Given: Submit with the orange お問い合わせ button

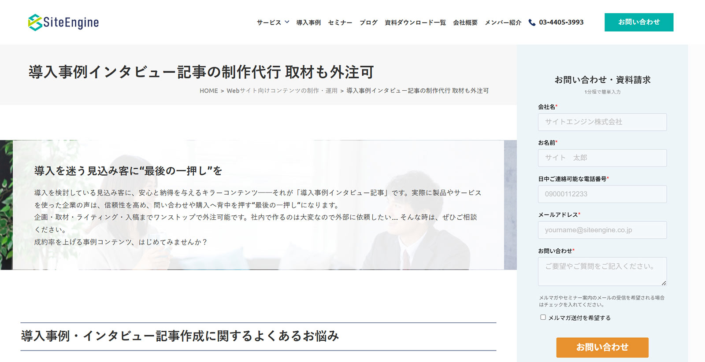Looking at the screenshot, I should (602, 347).
